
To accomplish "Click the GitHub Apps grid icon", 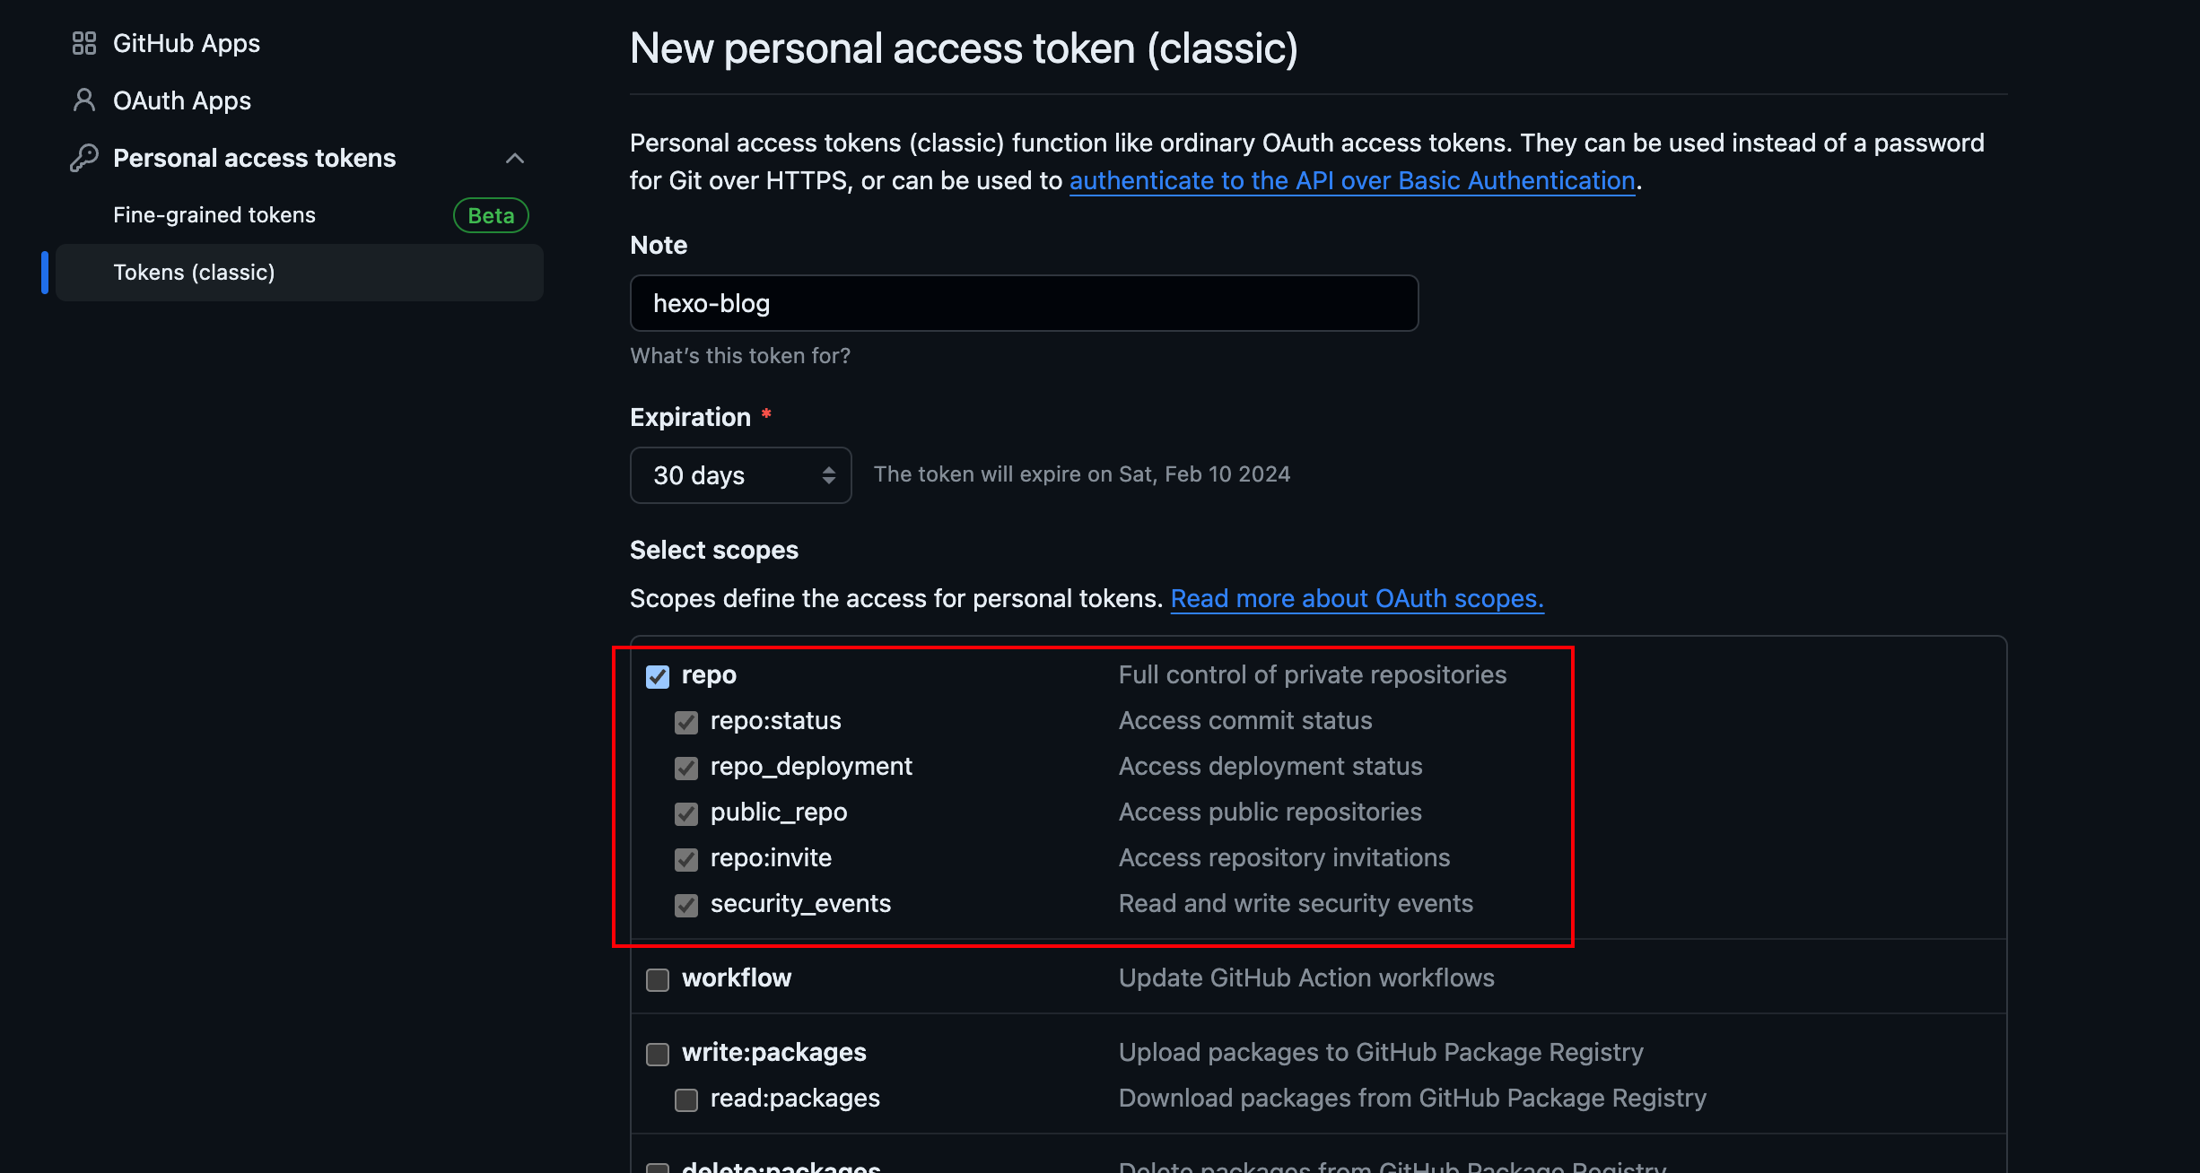I will (x=84, y=42).
